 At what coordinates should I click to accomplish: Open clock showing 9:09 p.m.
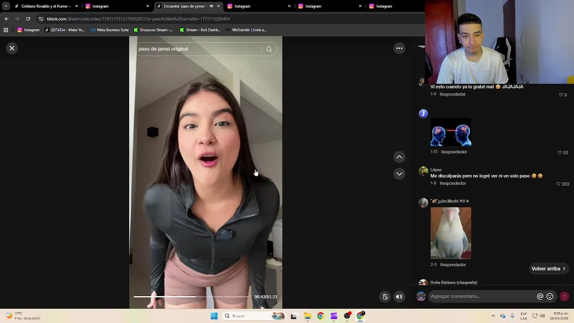click(x=560, y=316)
